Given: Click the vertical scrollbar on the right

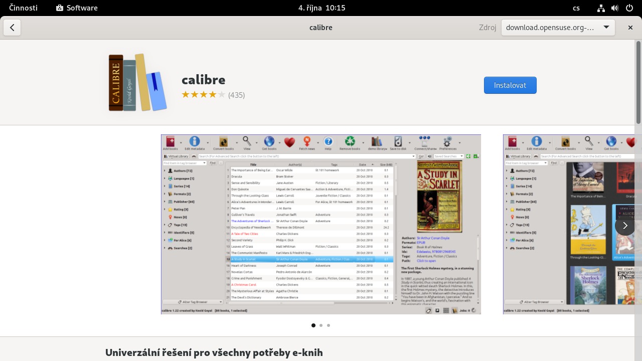Looking at the screenshot, I should [x=638, y=83].
